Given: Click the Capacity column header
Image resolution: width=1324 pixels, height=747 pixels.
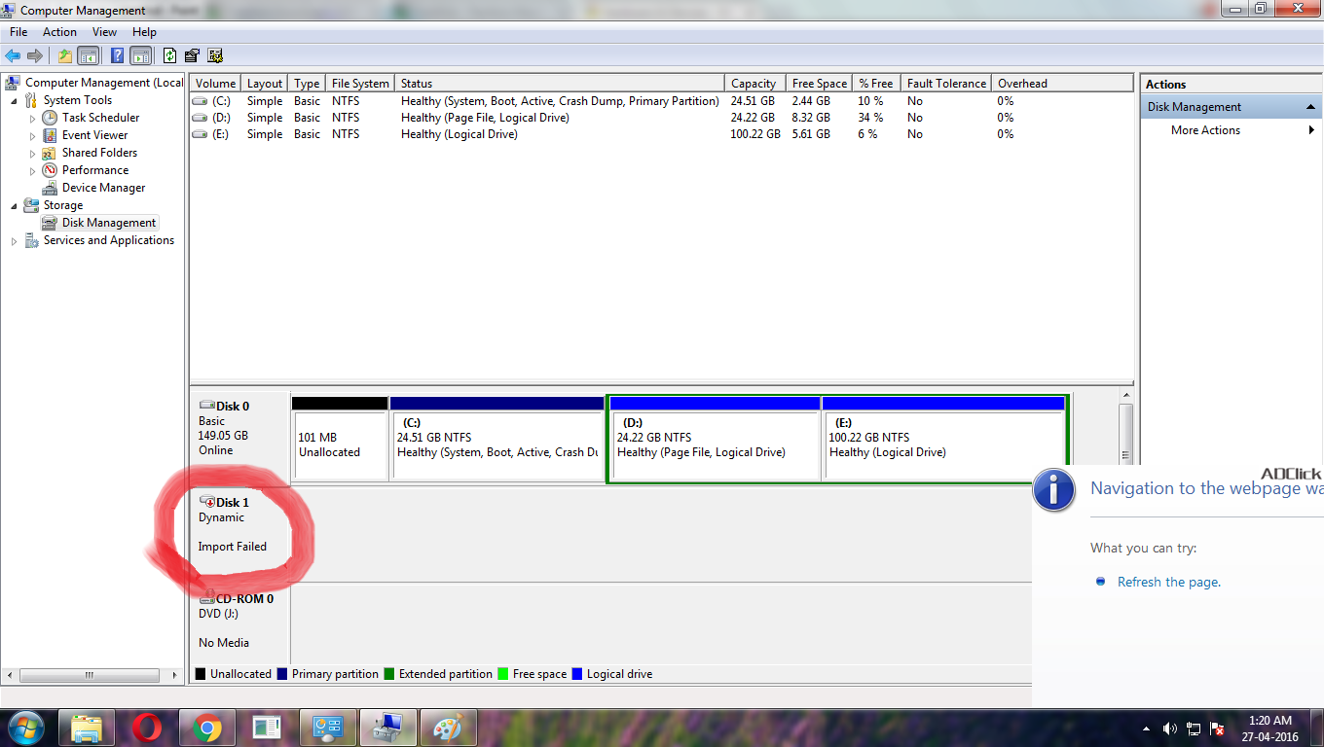Looking at the screenshot, I should (754, 84).
